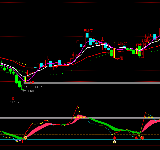
Task: Click the money bag icon in indicator panel
Action: (115, 142)
